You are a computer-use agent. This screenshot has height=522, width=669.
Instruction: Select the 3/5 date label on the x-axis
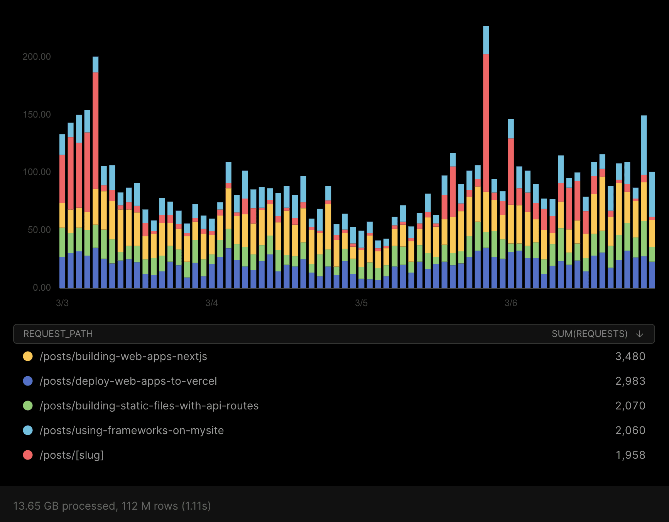[x=362, y=303]
